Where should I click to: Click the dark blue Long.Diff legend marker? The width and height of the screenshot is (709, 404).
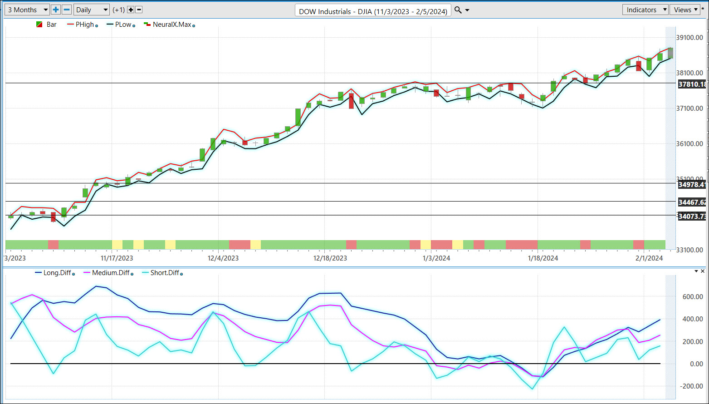coord(38,273)
